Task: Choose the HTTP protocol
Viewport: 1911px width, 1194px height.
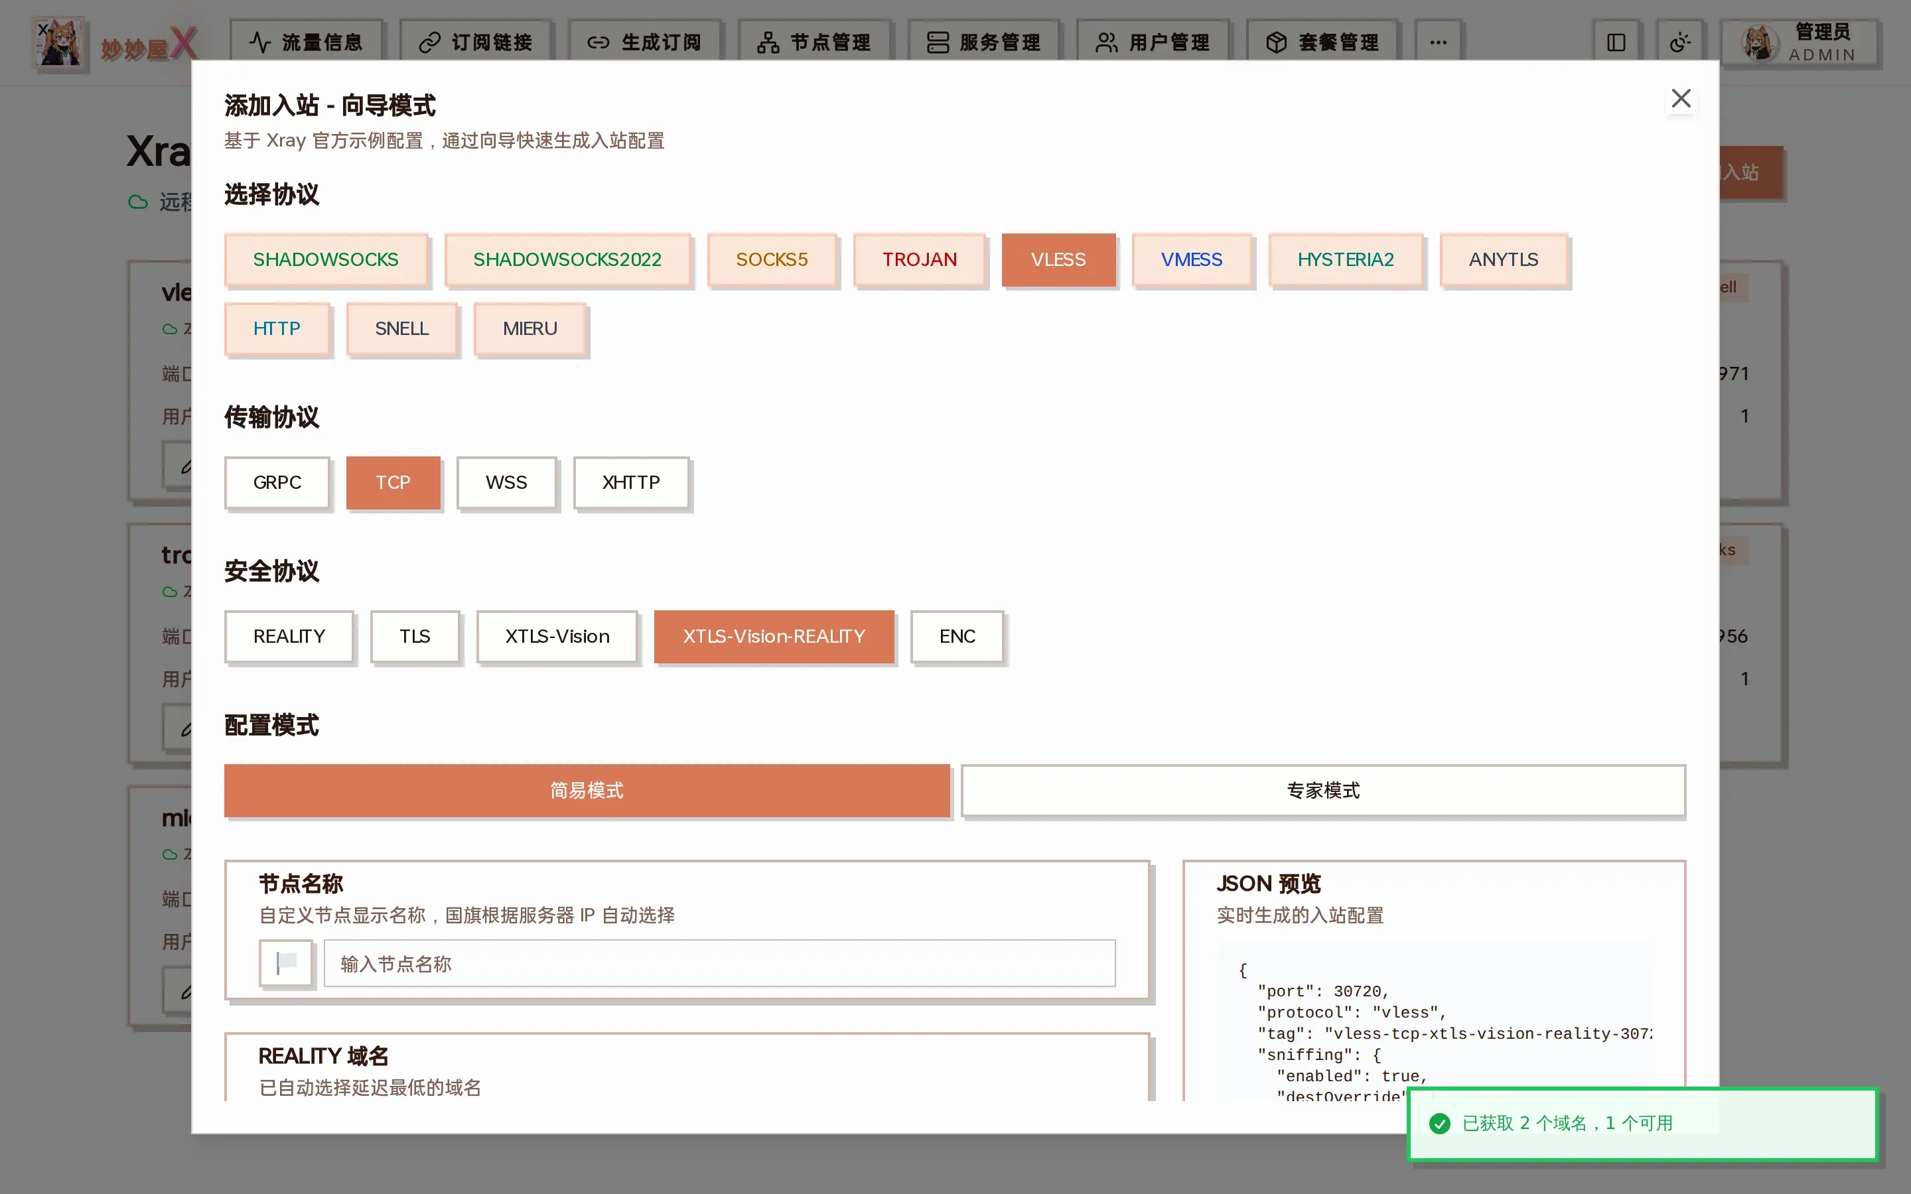Action: (277, 328)
